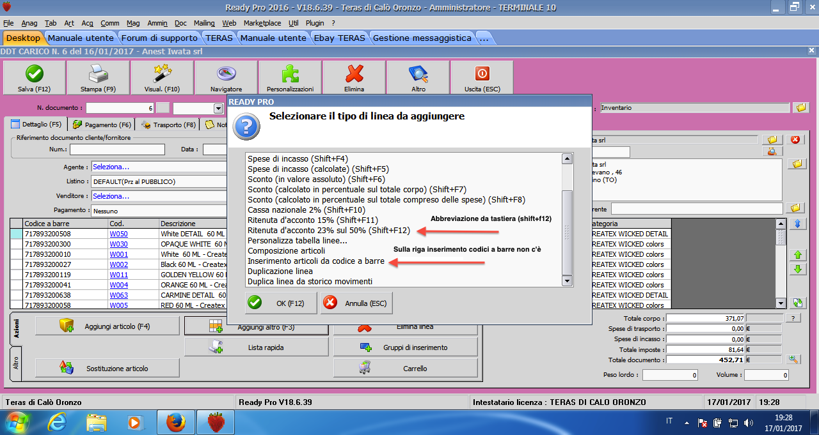
Task: Click the Volume input field
Action: tap(766, 375)
